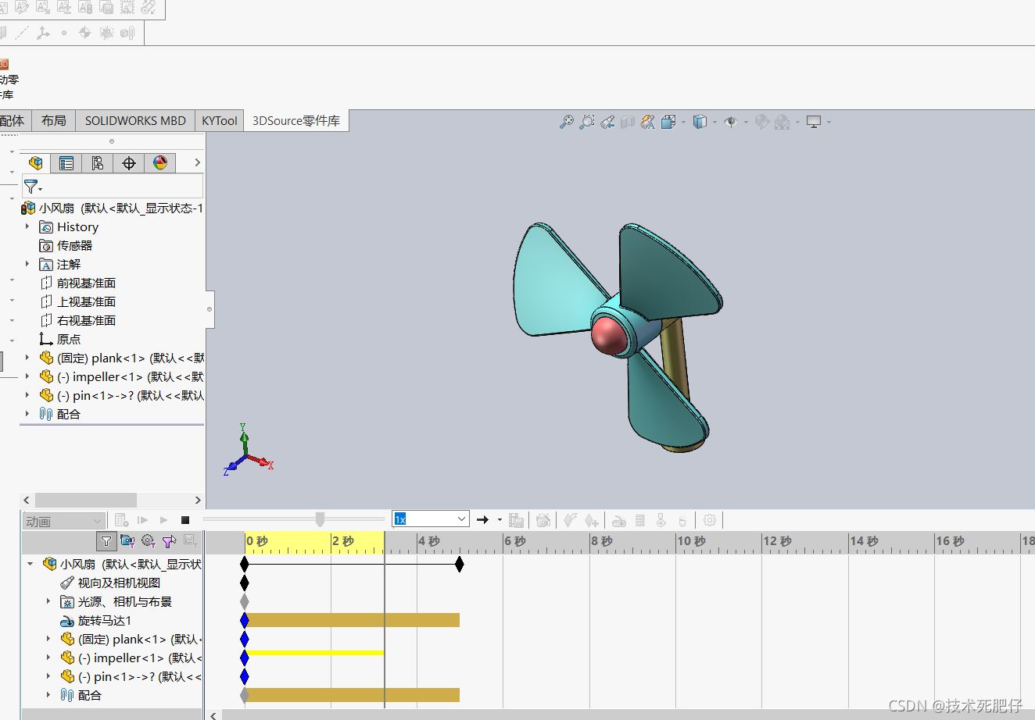Toggle the Filter Results button
Image resolution: width=1035 pixels, height=720 pixels.
(190, 540)
